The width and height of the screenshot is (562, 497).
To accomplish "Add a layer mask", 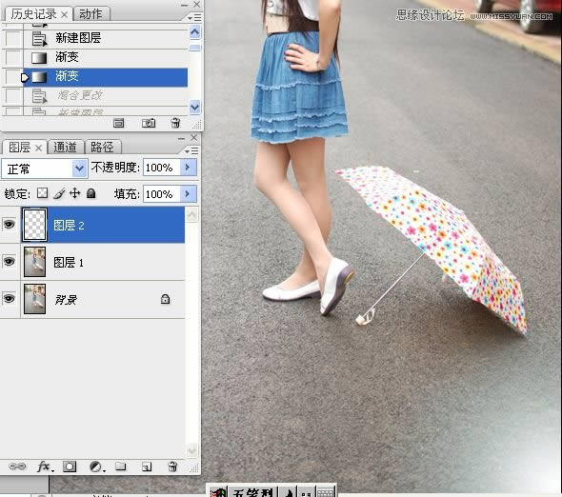I will click(x=70, y=467).
